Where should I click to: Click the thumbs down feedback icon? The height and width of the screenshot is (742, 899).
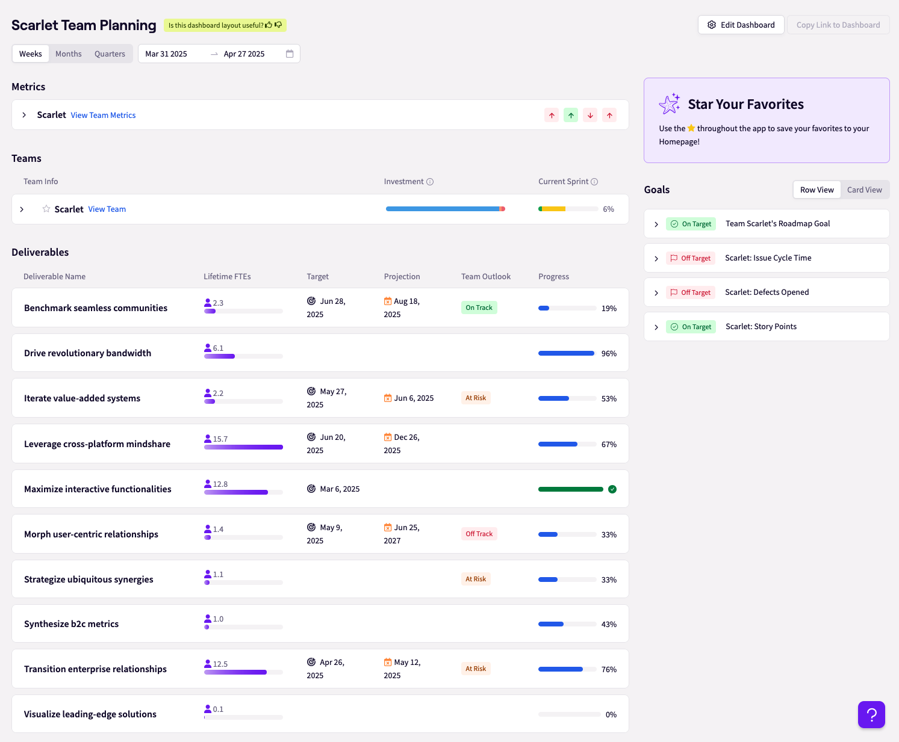point(278,25)
